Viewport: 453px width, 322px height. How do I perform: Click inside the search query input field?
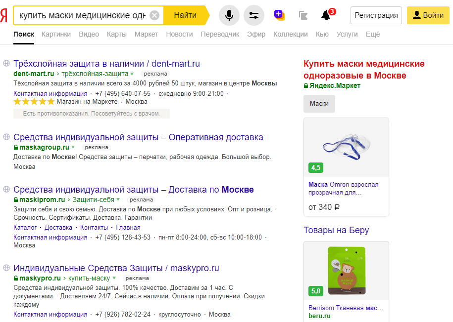pyautogui.click(x=82, y=15)
